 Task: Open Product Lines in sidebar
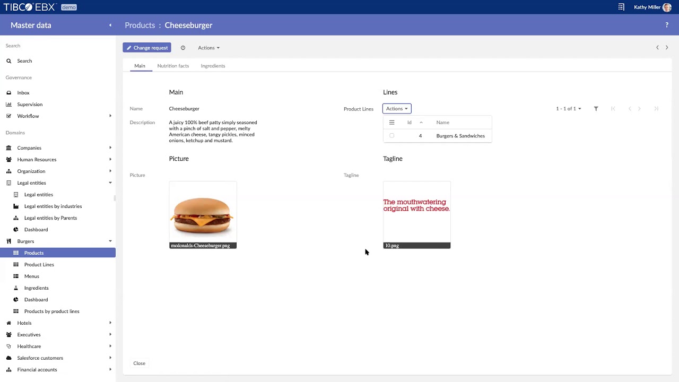point(39,265)
